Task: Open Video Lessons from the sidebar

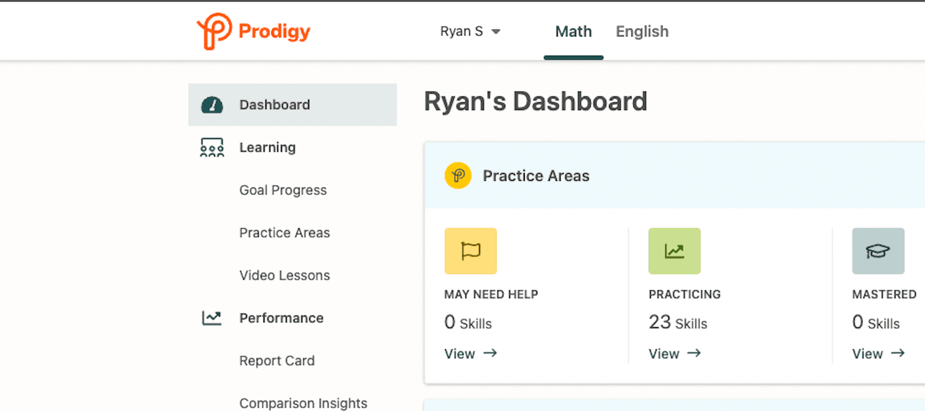Action: [x=284, y=275]
